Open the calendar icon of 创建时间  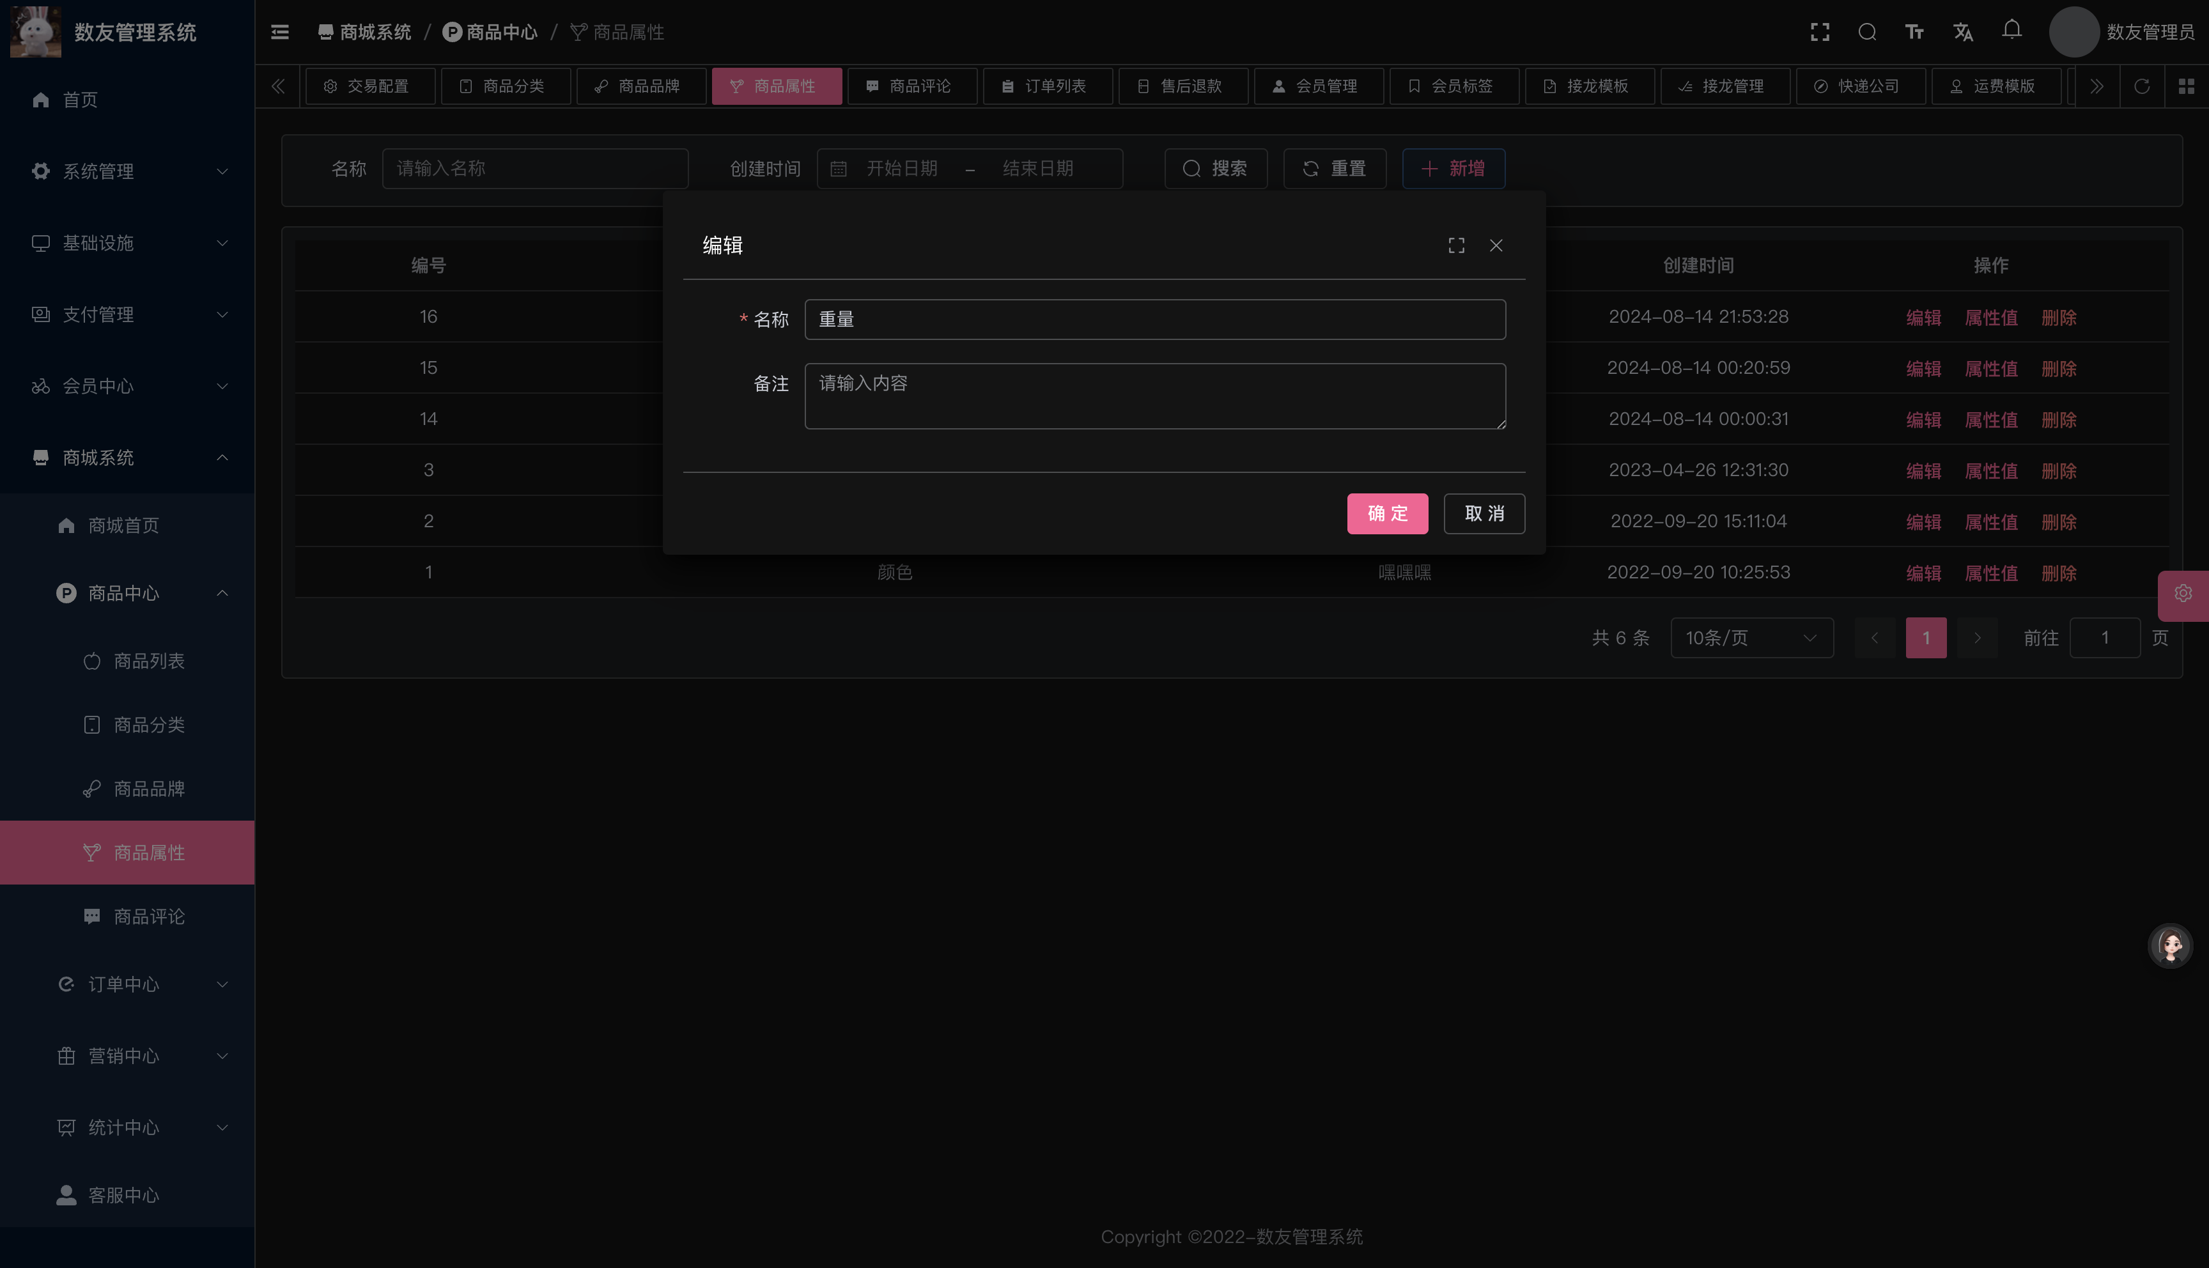tap(839, 169)
